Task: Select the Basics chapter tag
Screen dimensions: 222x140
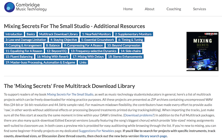Action: pos(31,34)
